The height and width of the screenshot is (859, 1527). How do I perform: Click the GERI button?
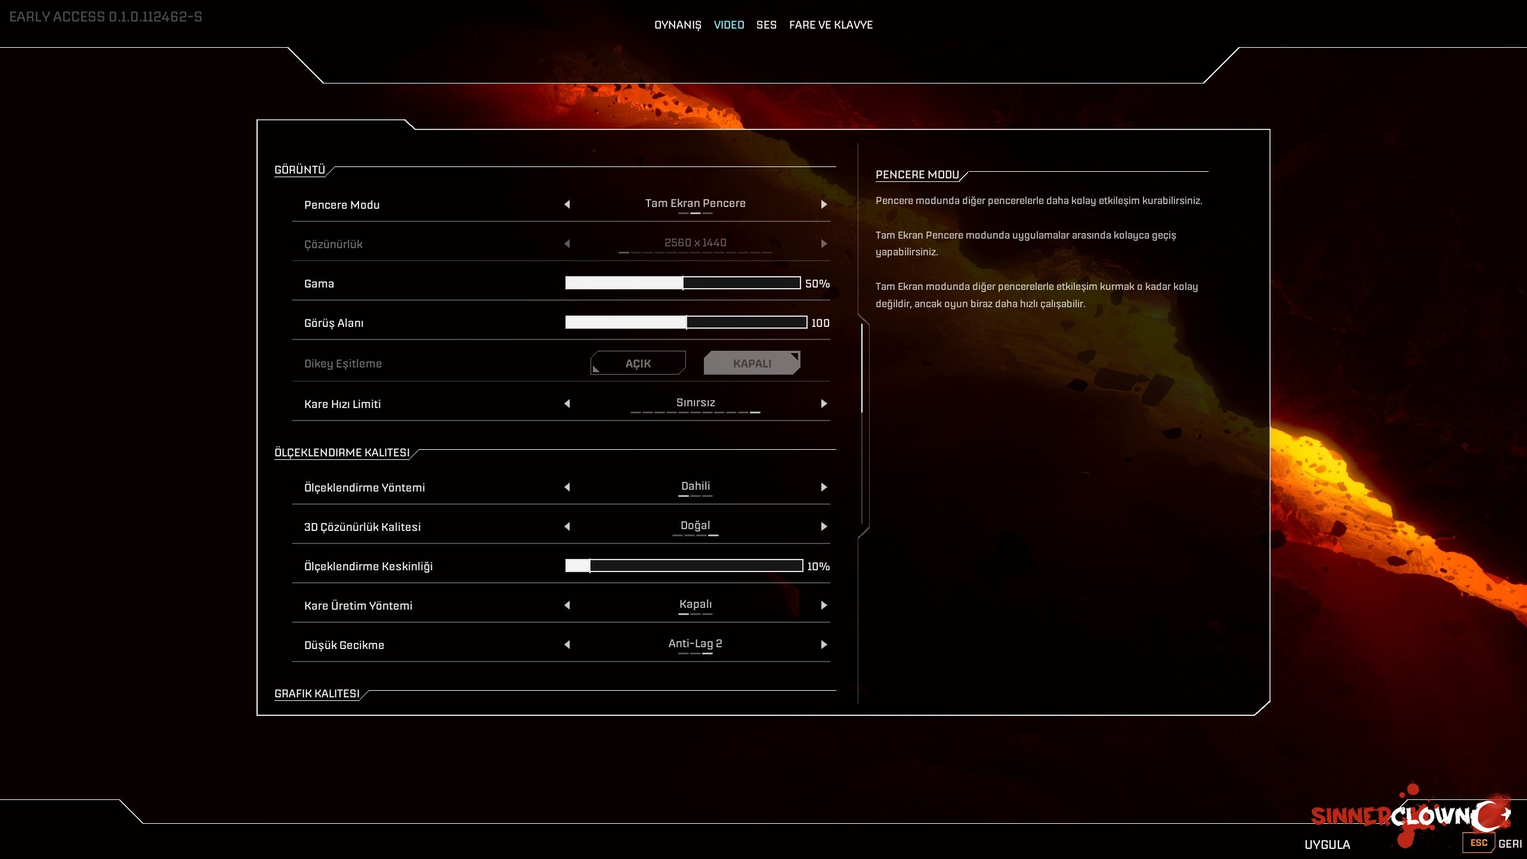point(1509,844)
